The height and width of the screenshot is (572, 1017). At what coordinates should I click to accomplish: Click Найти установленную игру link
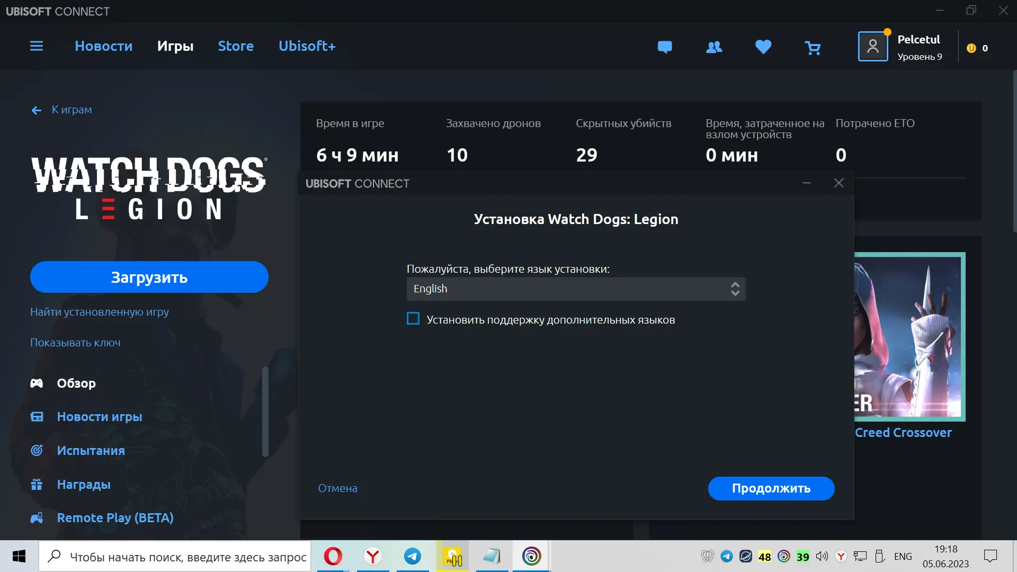point(100,312)
